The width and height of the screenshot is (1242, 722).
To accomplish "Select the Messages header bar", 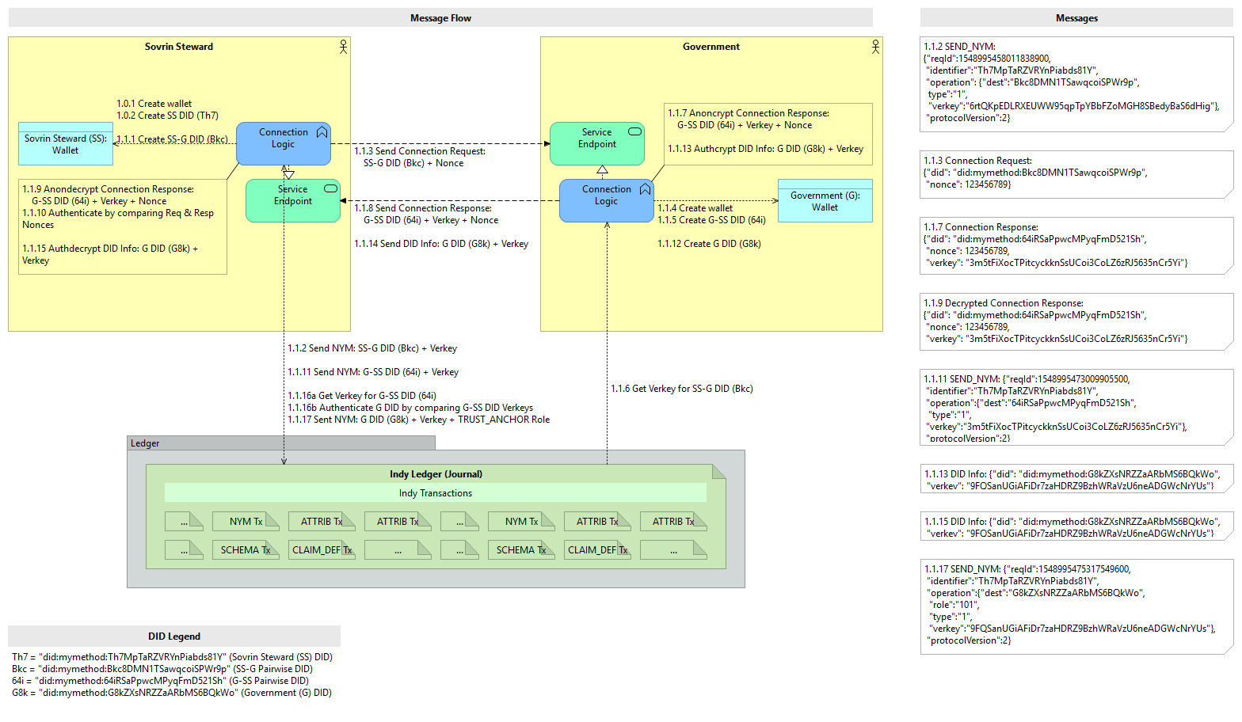I will click(1076, 18).
